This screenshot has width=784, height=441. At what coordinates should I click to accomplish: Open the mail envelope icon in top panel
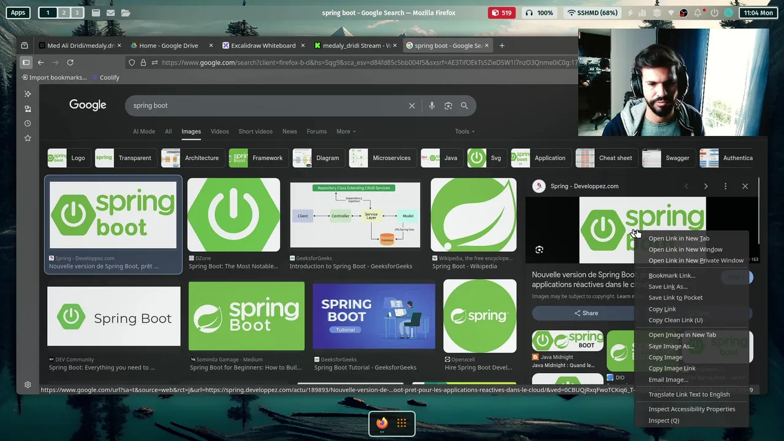click(x=110, y=13)
